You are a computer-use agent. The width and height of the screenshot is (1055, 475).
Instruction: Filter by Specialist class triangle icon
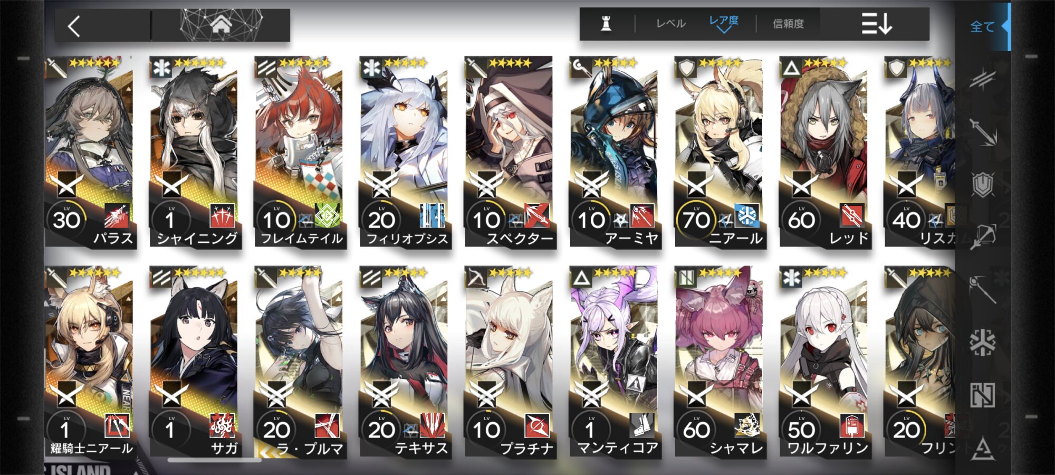983,448
